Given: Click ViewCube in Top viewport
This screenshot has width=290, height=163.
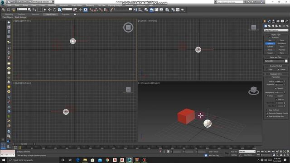Looking at the screenshot, I should (128, 27).
